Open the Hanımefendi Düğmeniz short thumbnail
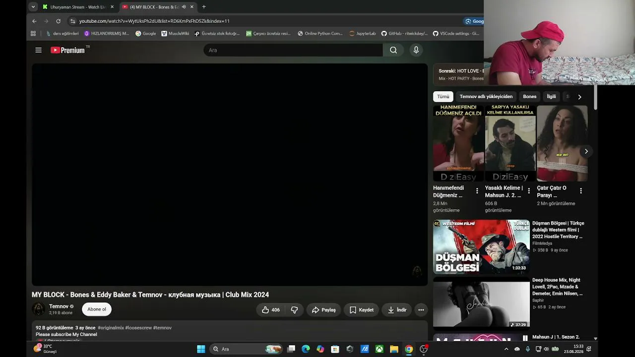This screenshot has height=357, width=635. 458,143
